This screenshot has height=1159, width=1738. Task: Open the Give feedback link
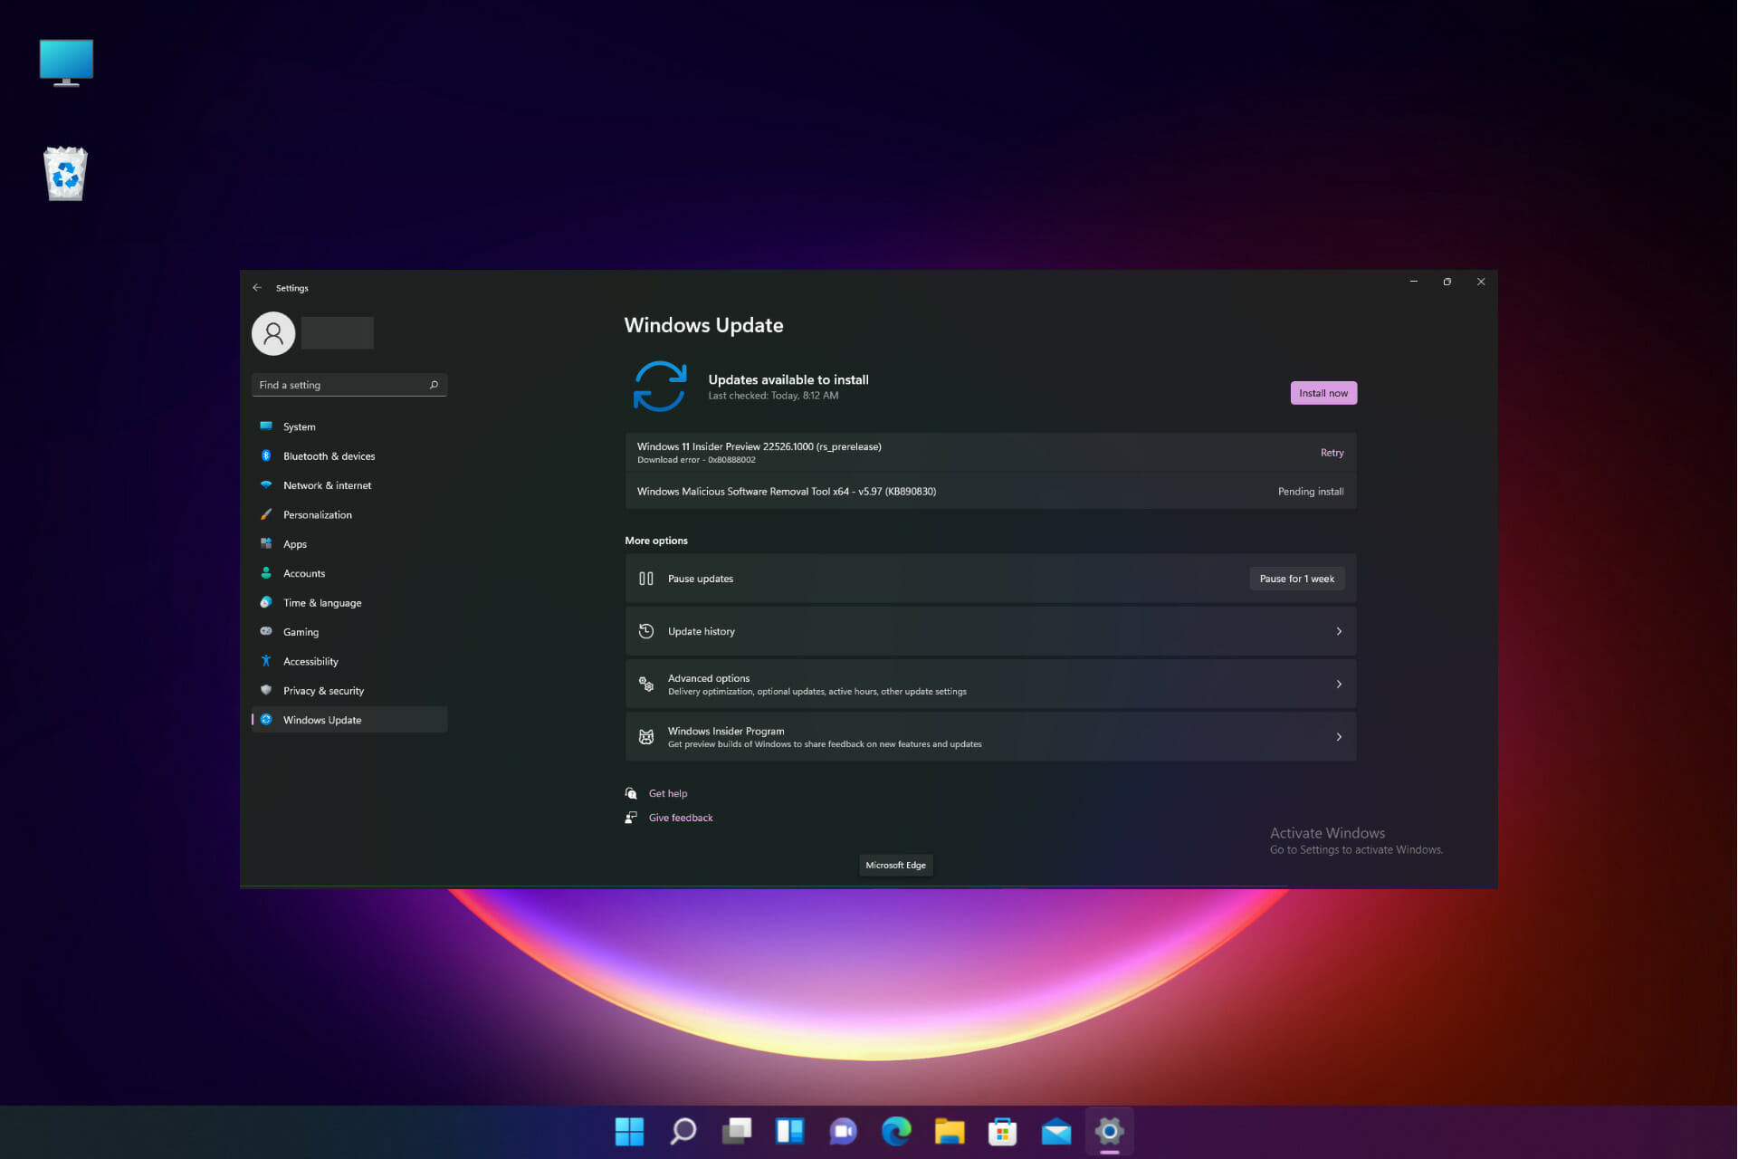[681, 818]
